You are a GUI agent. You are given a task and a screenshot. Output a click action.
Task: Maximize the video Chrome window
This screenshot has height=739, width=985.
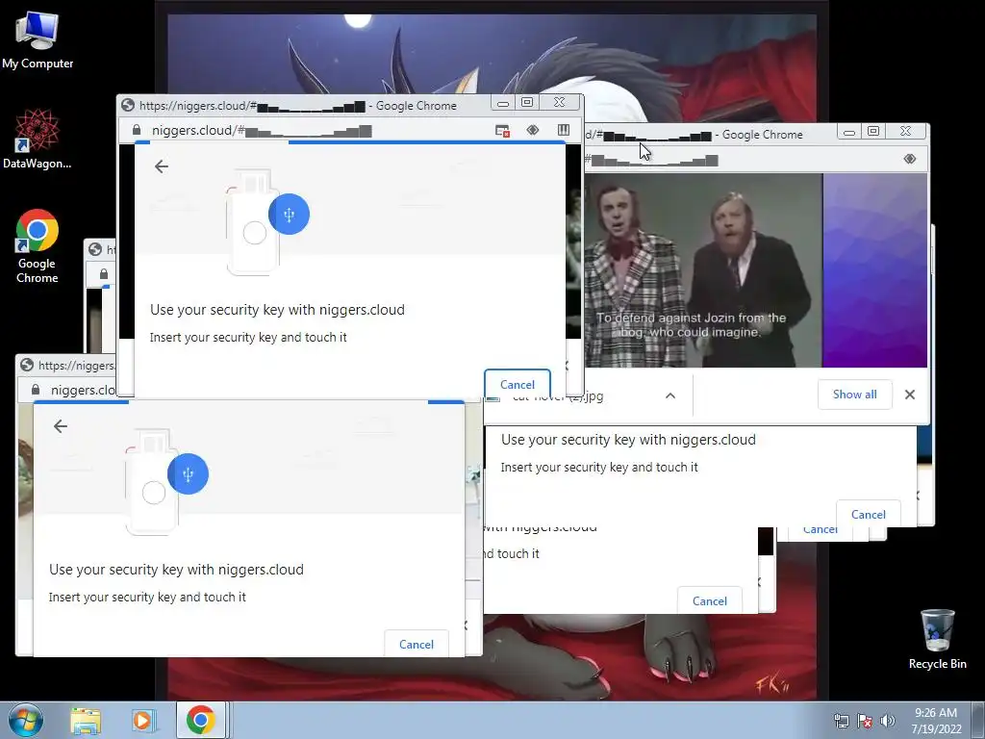pyautogui.click(x=873, y=131)
